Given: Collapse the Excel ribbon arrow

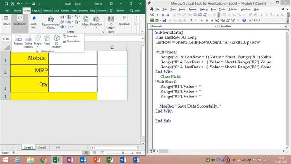Looking at the screenshot, I should tap(142, 32).
